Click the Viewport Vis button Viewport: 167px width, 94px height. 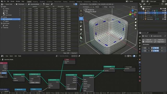148,42
